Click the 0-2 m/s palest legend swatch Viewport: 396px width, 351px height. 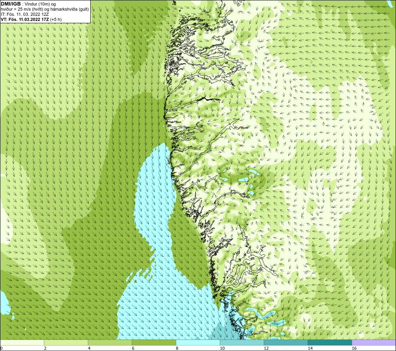click(x=22, y=343)
